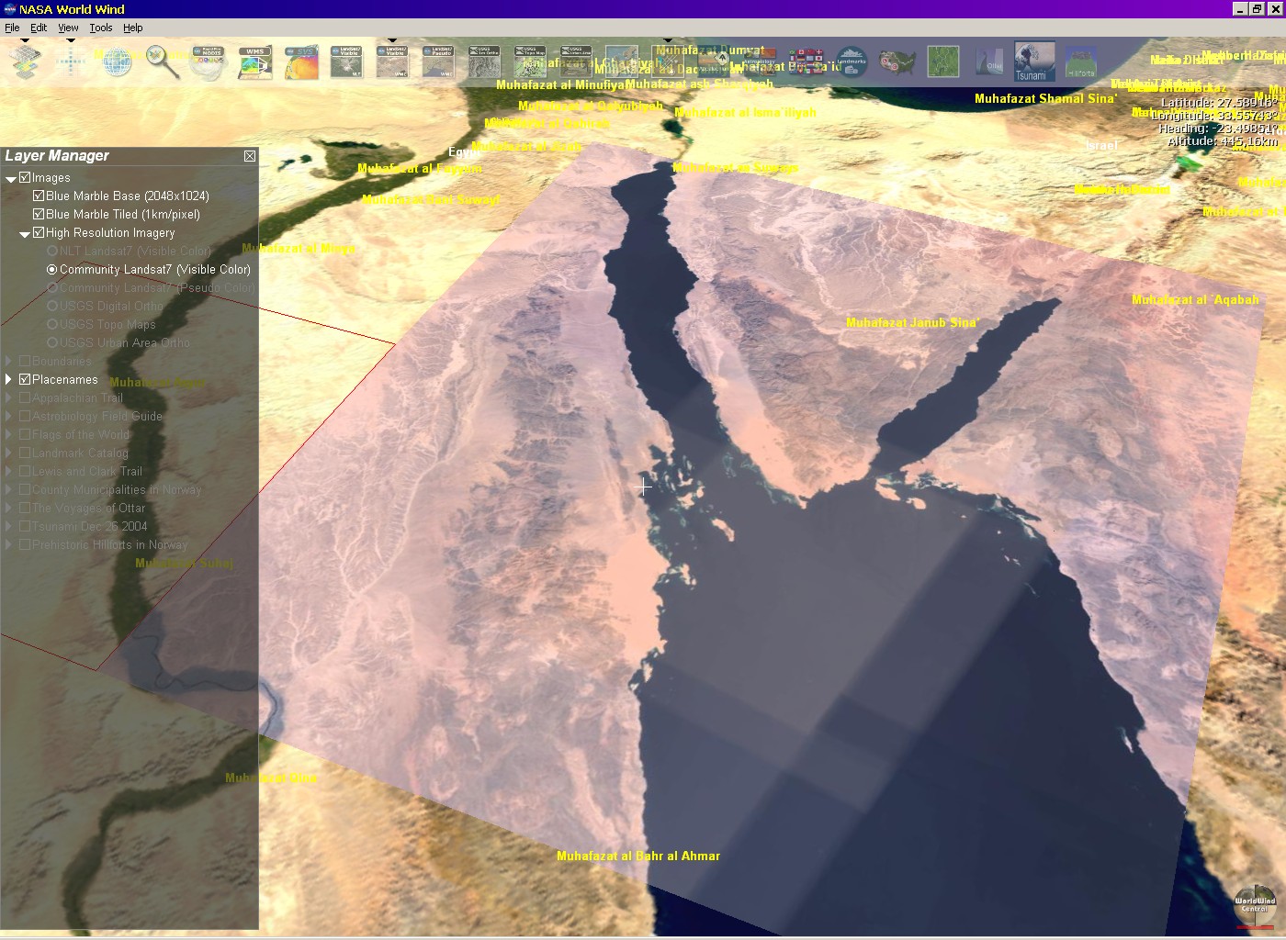
Task: Uncheck Blue Marble Tiled (1km/pixel) checkbox
Action: 39,214
